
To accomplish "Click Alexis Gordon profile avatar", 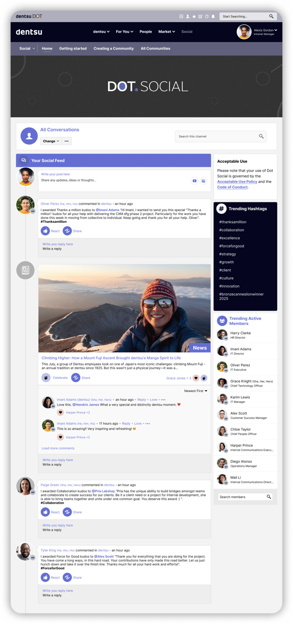I will (244, 32).
